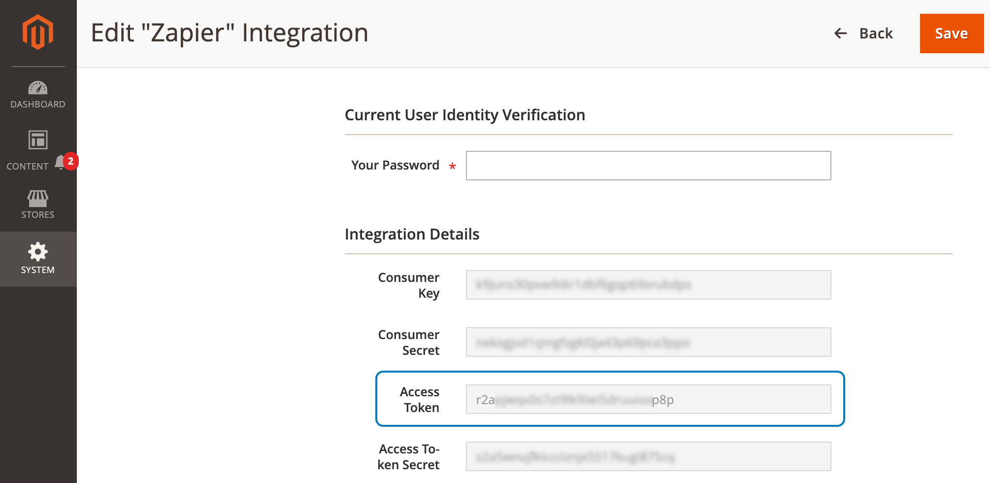Click the red notification counter badge

tap(70, 161)
